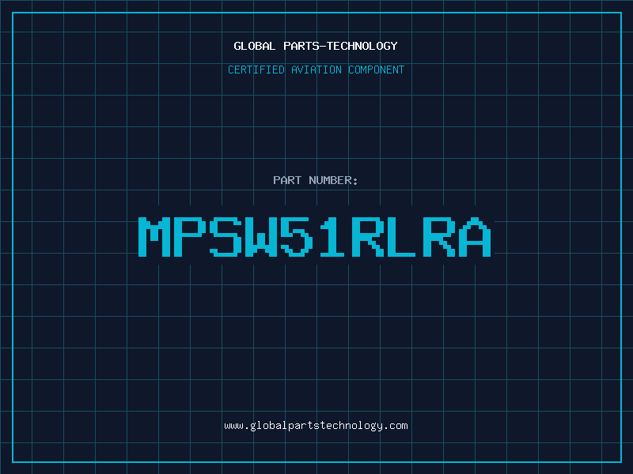The width and height of the screenshot is (633, 474).
Task: Click the letter M in the part number
Action: 156,236
